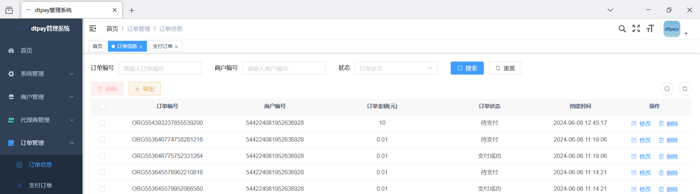Image resolution: width=700 pixels, height=194 pixels.
Task: Click the 订单管理 sidebar icon
Action: pyautogui.click(x=11, y=143)
